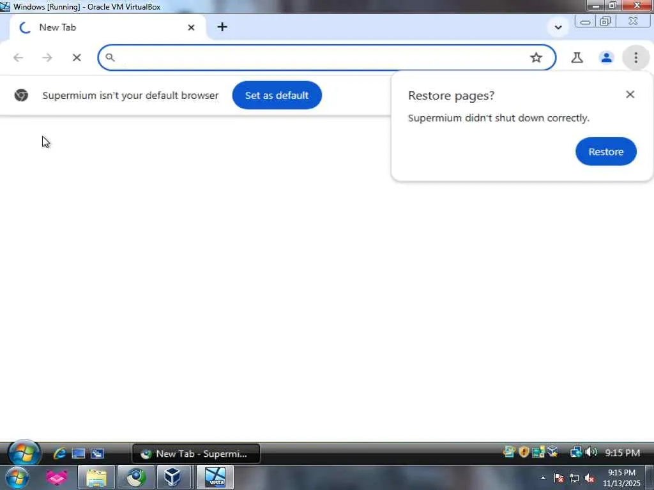654x490 pixels.
Task: Open the profile avatar menu
Action: coord(607,57)
